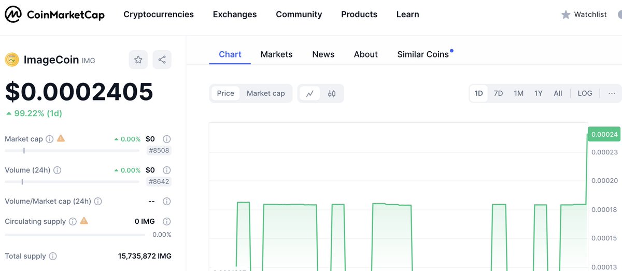
Task: Click the CoinMarketCap logo
Action: pos(55,15)
